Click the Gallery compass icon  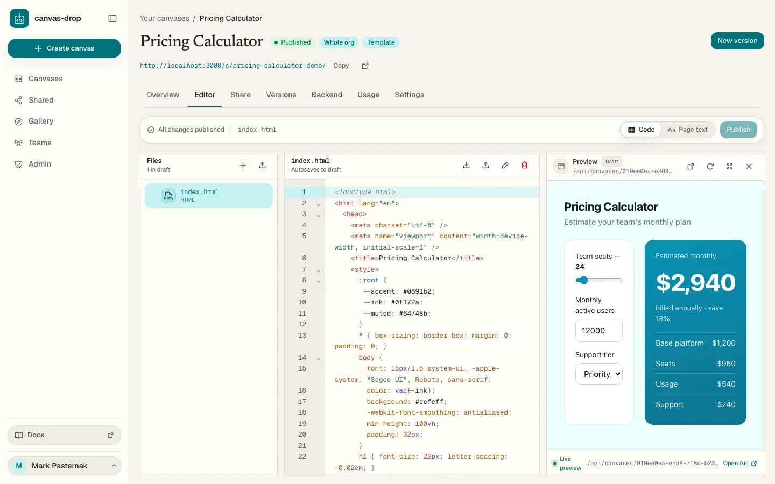click(18, 122)
